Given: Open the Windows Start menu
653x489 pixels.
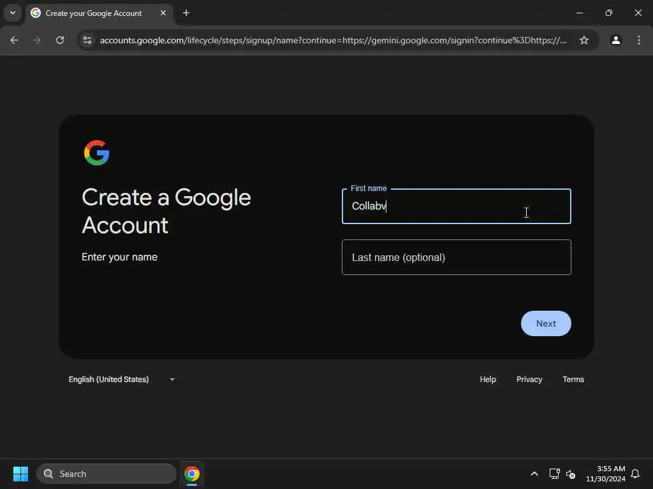Looking at the screenshot, I should 20,474.
